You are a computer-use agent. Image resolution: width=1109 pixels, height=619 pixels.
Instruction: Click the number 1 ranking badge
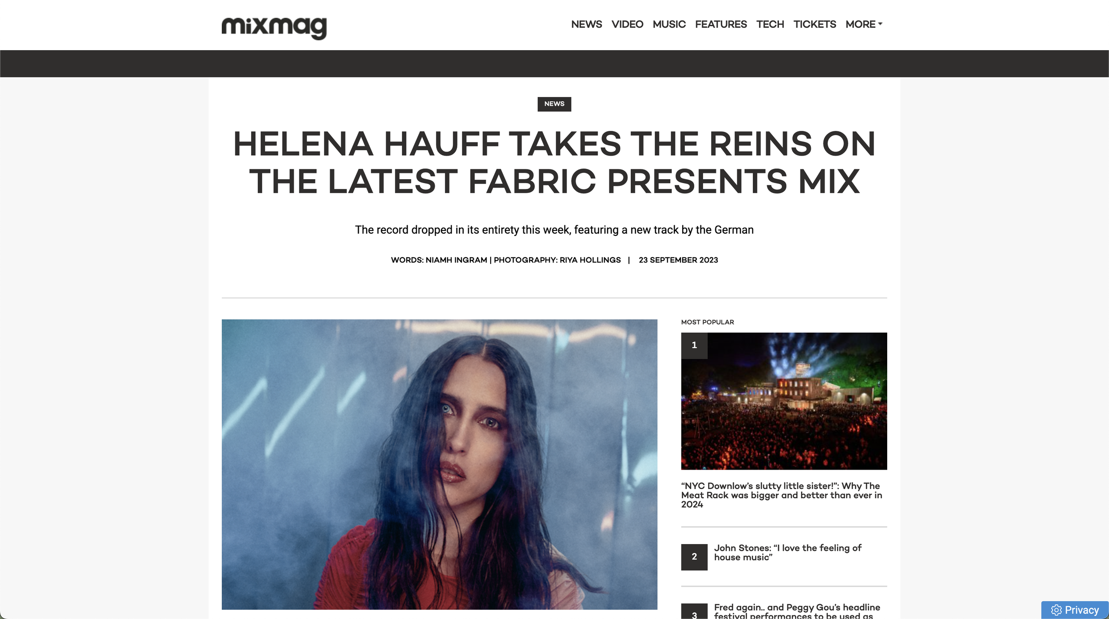694,345
